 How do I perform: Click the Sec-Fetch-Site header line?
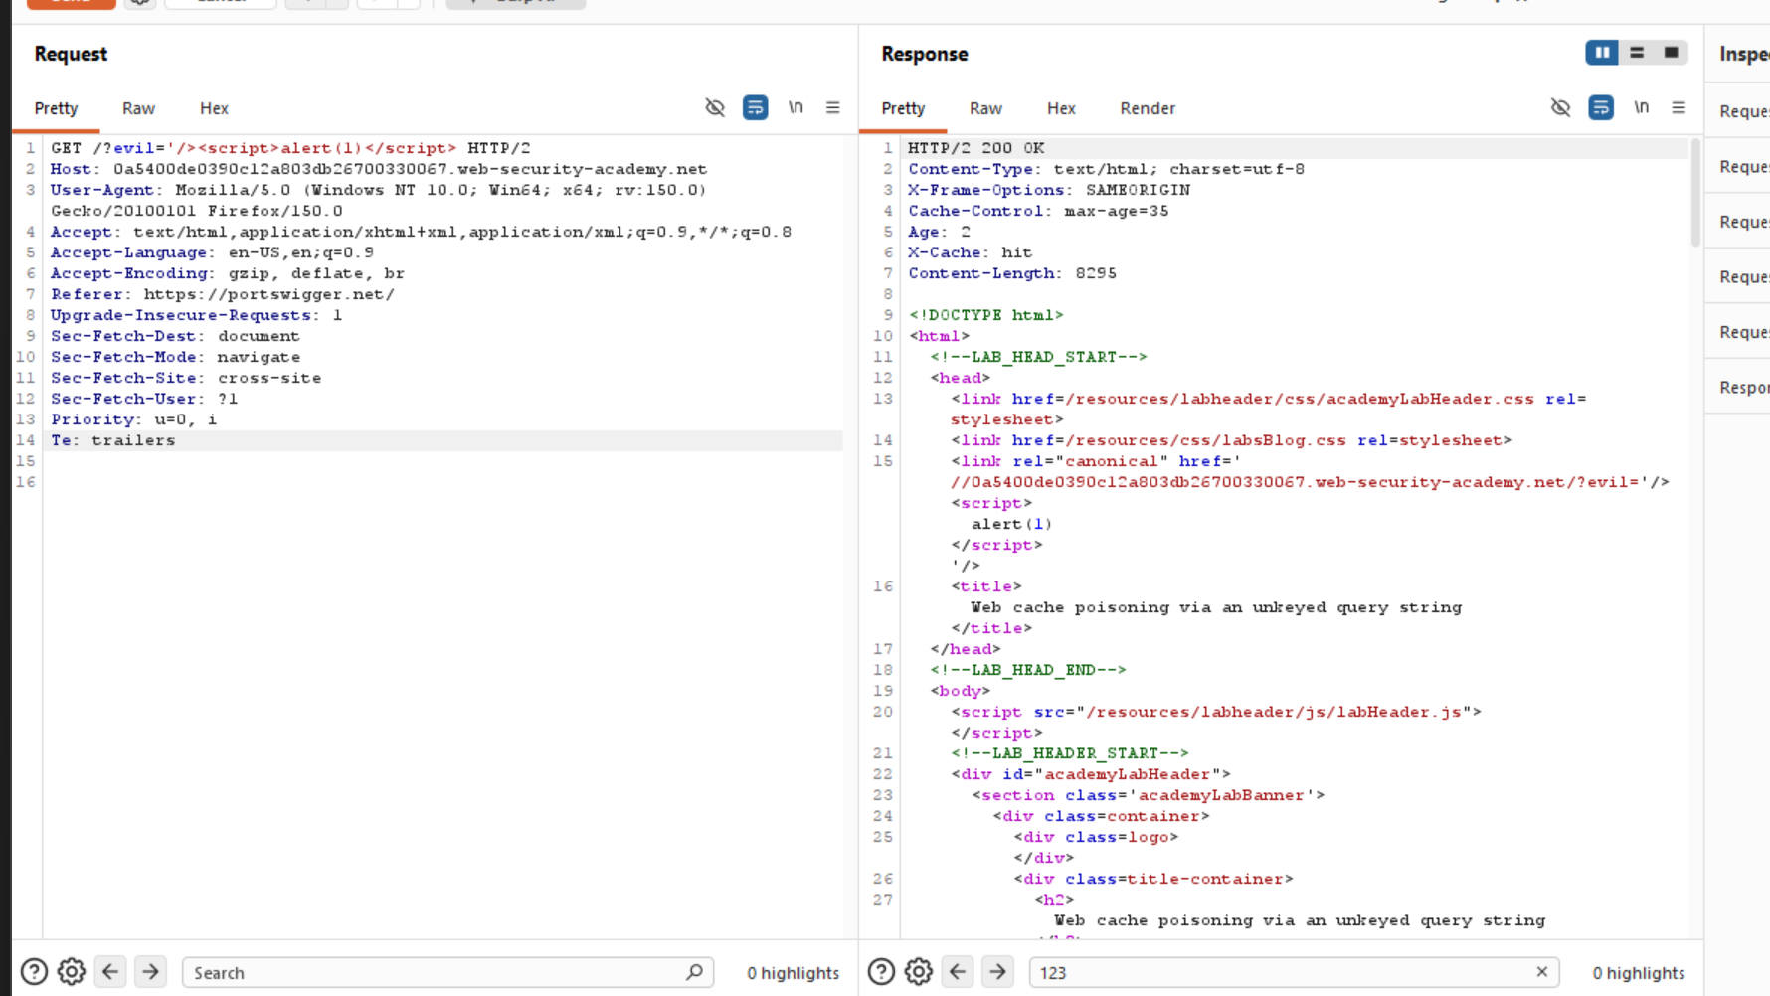[x=186, y=378]
